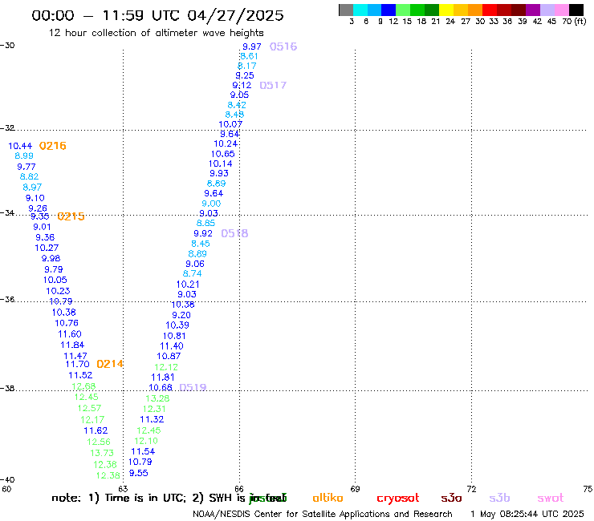Click the wave height value 10.44
Image resolution: width=594 pixels, height=521 pixels.
click(20, 146)
